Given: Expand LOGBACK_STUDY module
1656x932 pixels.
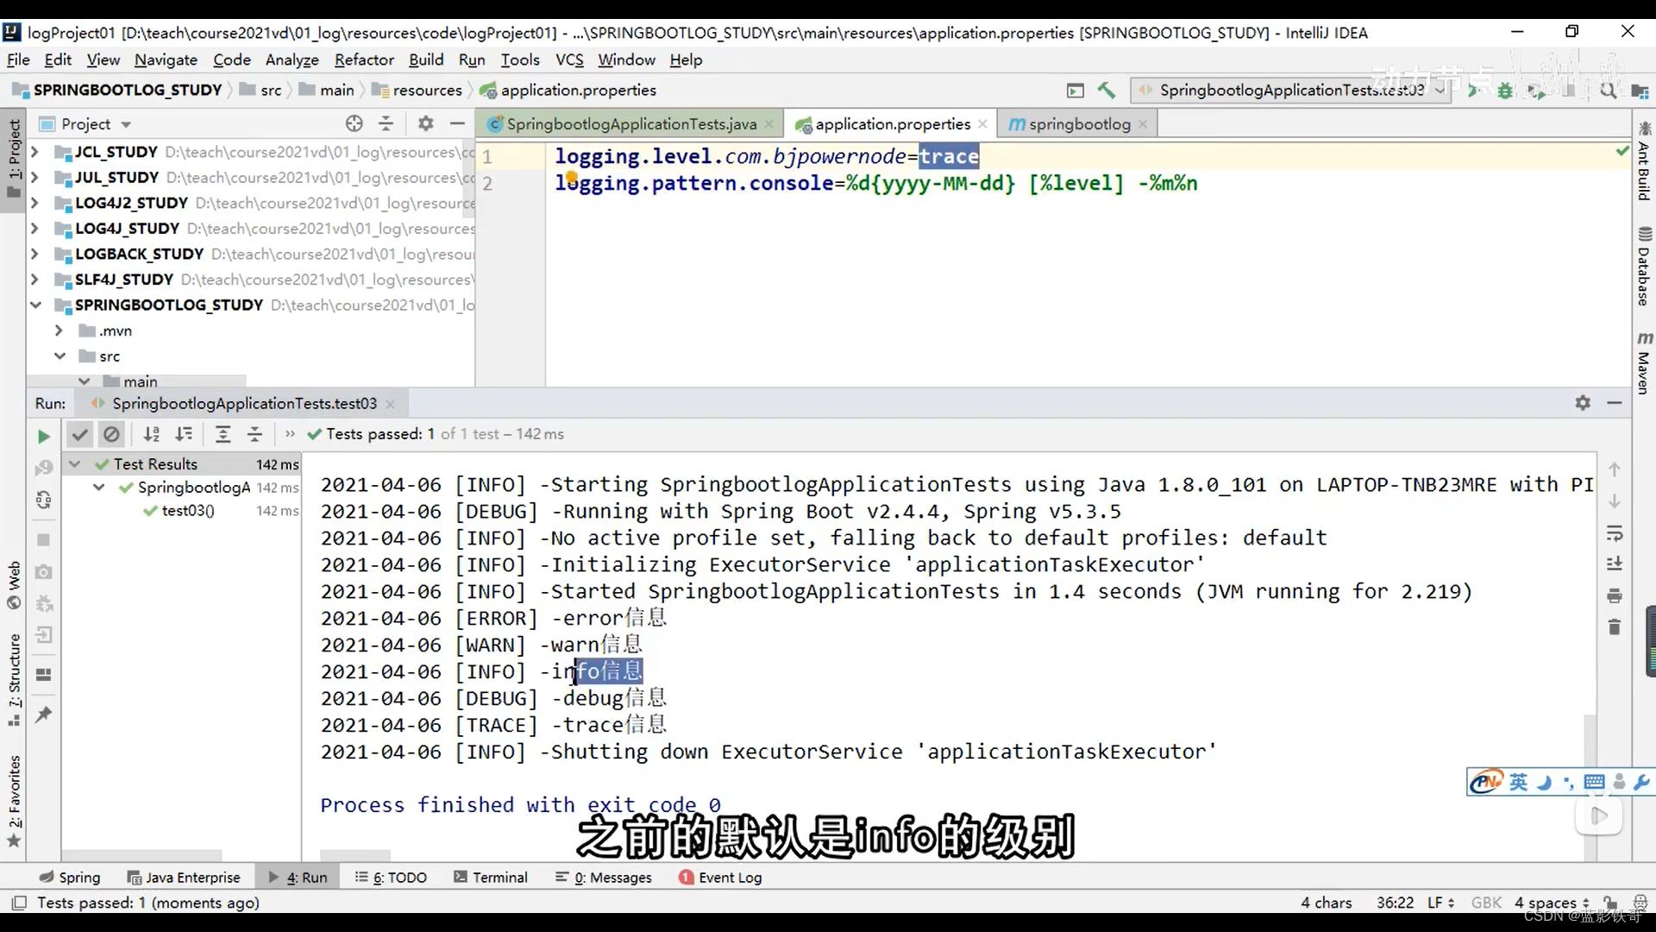Looking at the screenshot, I should [x=34, y=255].
